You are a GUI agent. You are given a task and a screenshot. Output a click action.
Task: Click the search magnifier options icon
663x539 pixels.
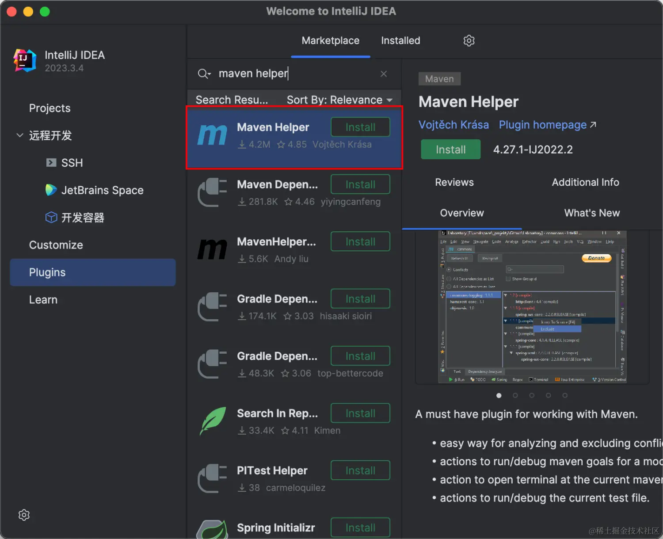coord(204,73)
